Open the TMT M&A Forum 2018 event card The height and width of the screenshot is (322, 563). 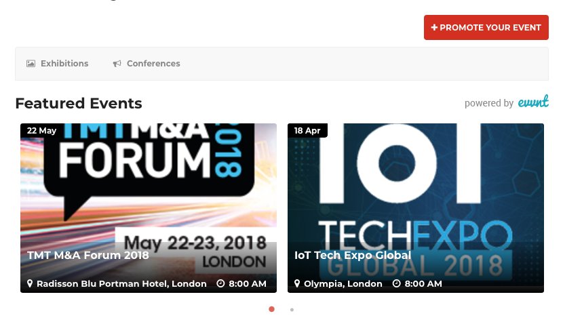pyautogui.click(x=149, y=208)
